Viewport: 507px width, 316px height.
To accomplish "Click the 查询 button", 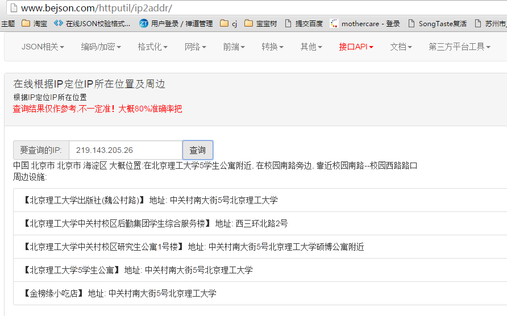I will click(198, 150).
